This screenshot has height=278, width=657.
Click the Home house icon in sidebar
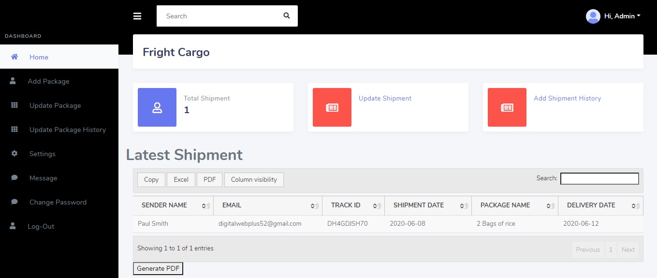pos(15,57)
